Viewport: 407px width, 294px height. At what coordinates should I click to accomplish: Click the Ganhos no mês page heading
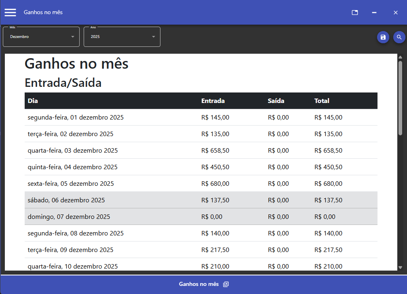[76, 63]
